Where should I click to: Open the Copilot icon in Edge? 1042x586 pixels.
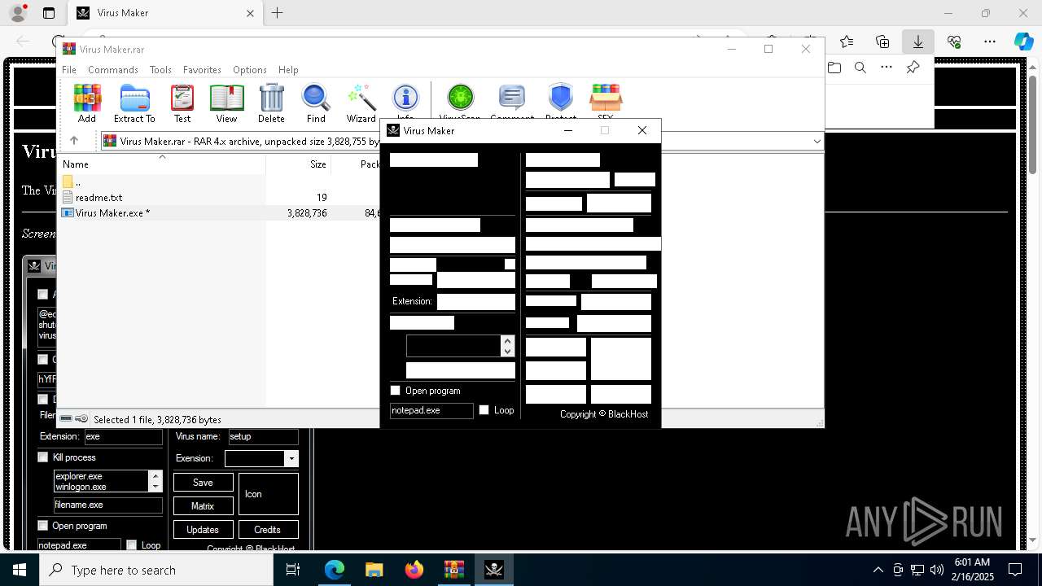pyautogui.click(x=1023, y=42)
